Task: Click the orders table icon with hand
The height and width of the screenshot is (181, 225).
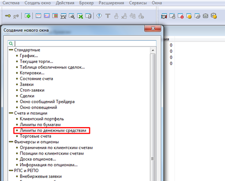Action: (172, 16)
